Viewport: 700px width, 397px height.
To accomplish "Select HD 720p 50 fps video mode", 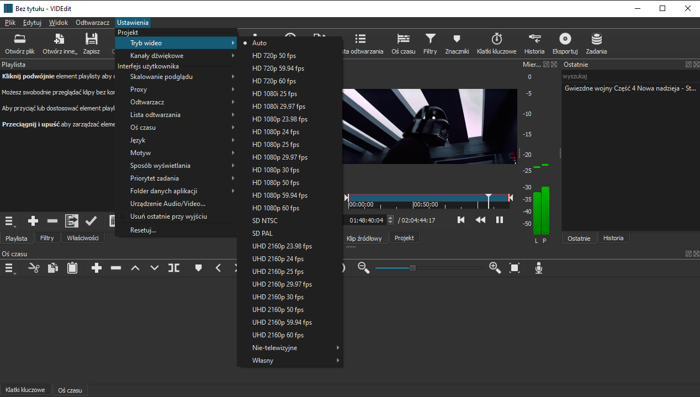I will 290,56.
